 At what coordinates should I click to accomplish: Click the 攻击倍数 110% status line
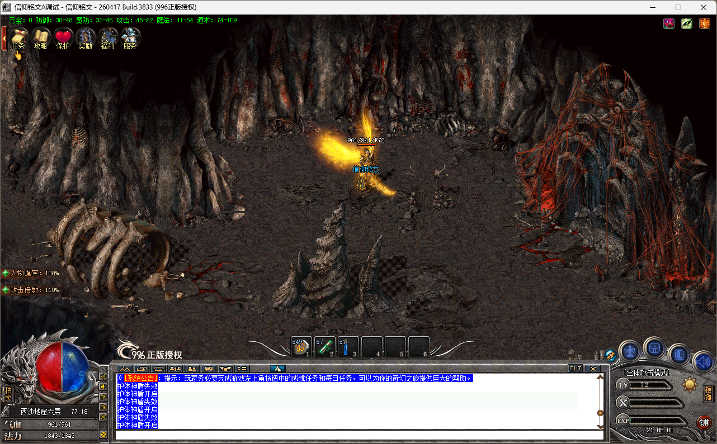pos(31,290)
